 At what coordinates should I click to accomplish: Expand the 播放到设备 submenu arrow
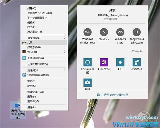pos(65,38)
